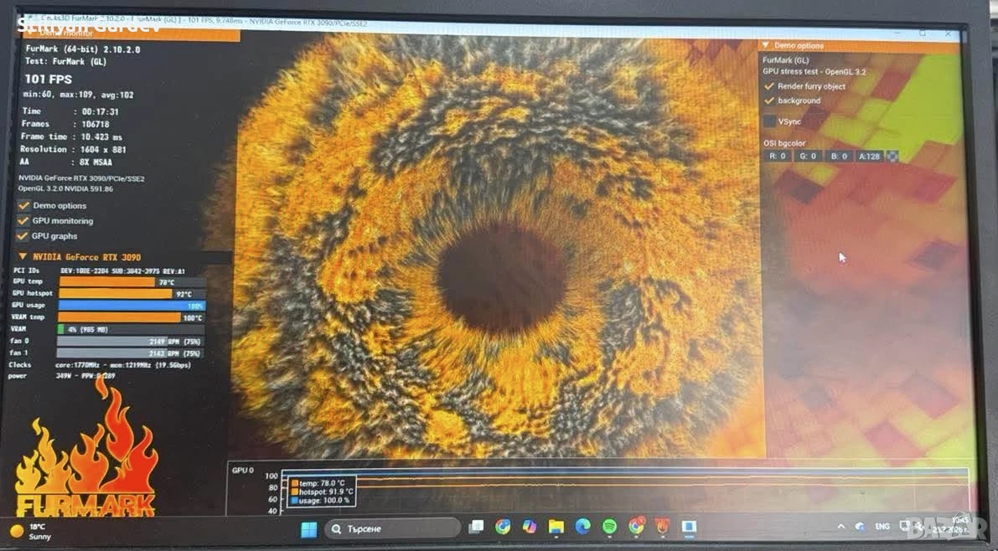Screen dimensions: 998x551
Task: Click the GPU usage 100% bar
Action: tap(132, 306)
